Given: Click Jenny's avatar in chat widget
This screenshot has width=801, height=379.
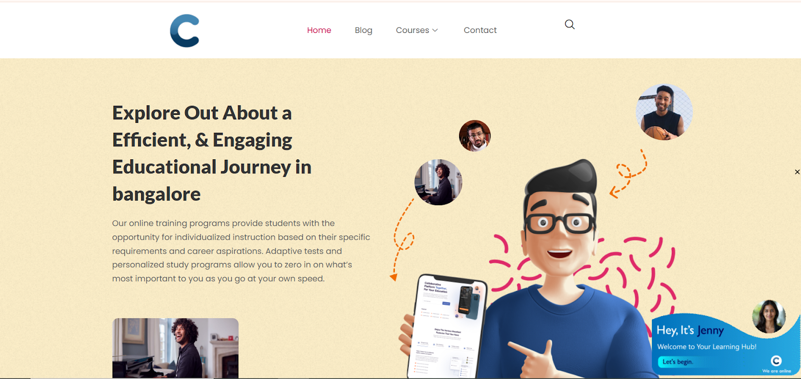Looking at the screenshot, I should tap(768, 317).
